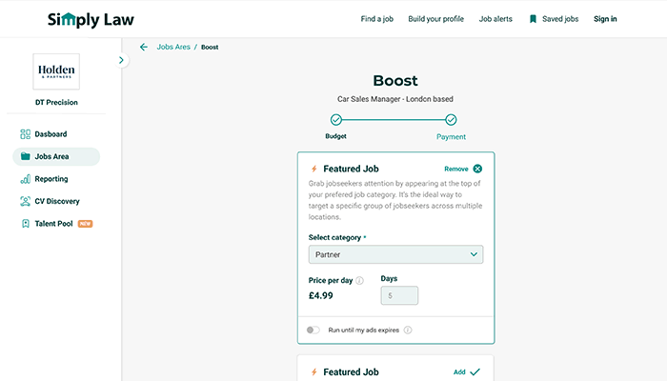The image size is (667, 381).
Task: Click the Sign in link
Action: [x=605, y=19]
